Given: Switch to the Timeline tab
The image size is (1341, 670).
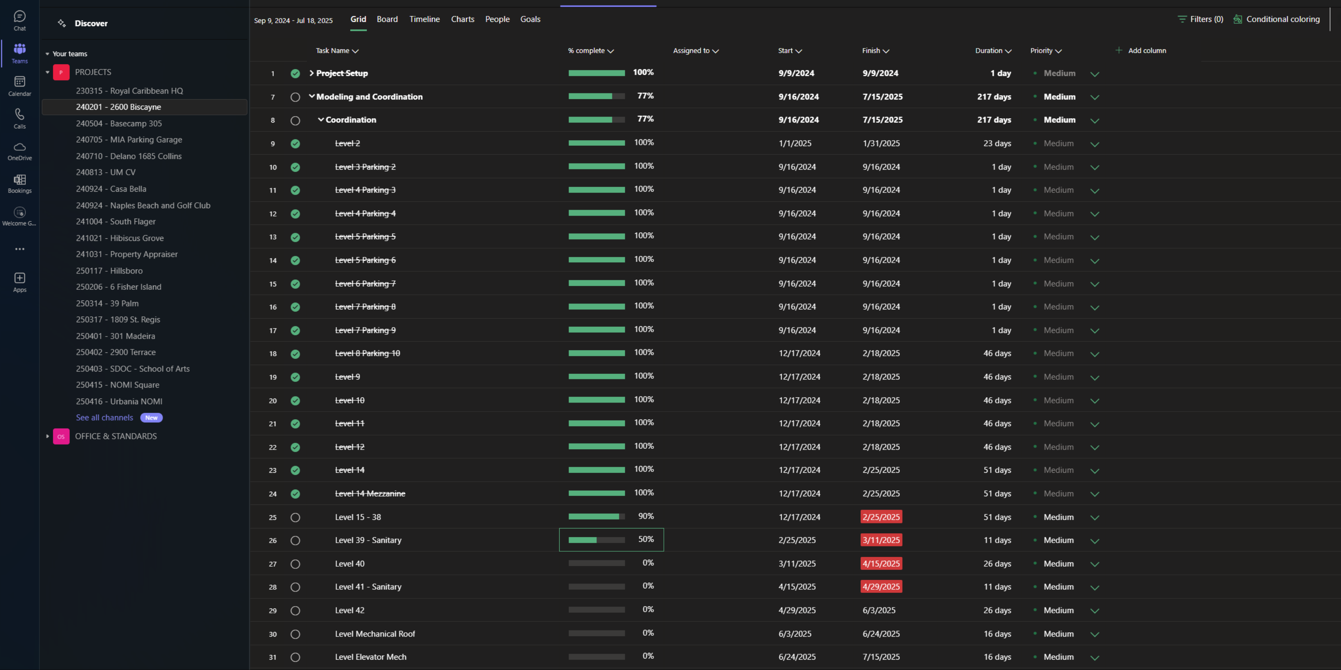Looking at the screenshot, I should coord(424,19).
